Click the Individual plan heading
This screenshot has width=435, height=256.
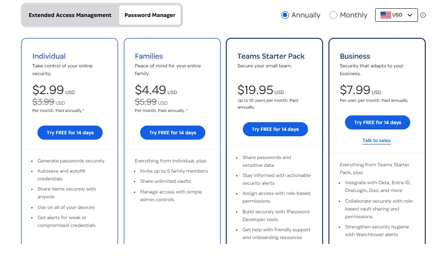coord(49,56)
